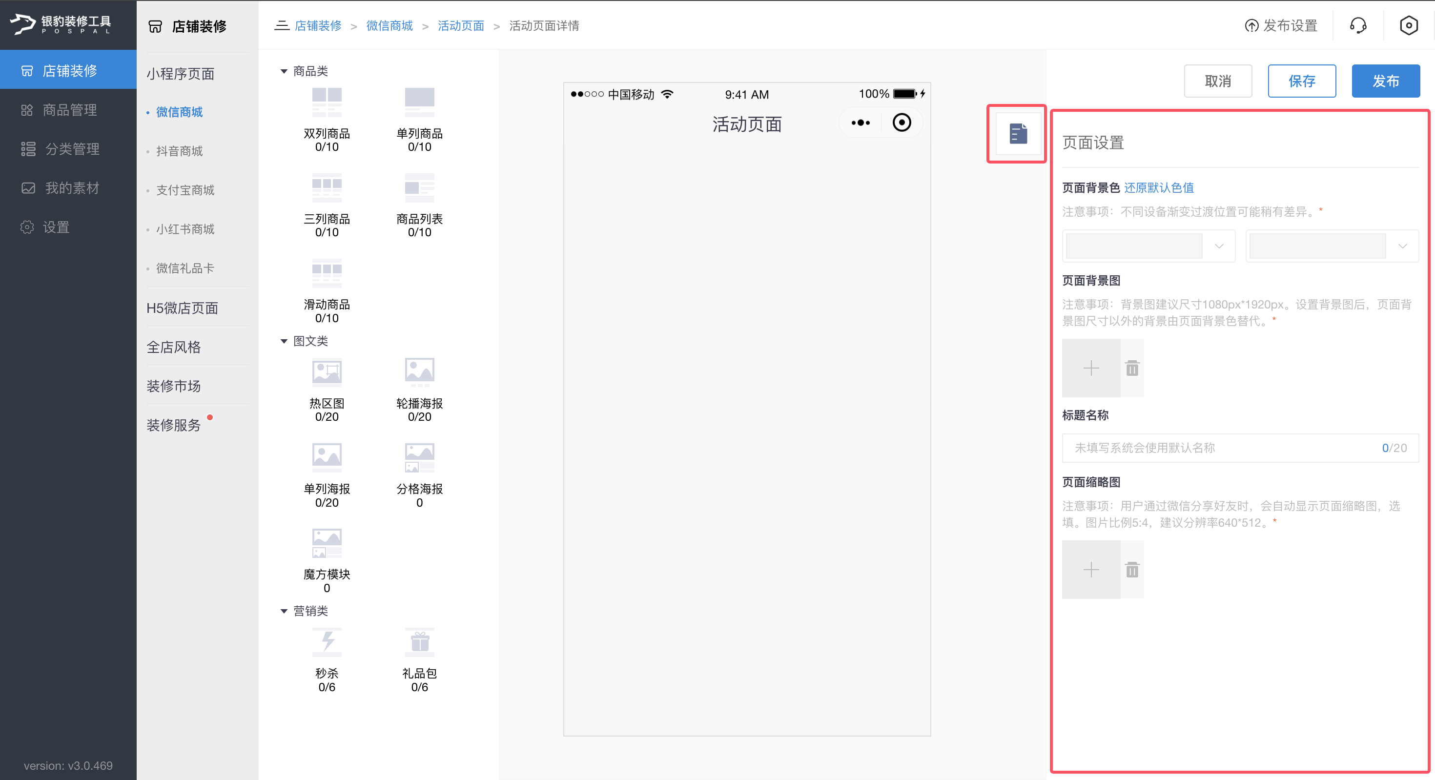This screenshot has height=780, width=1435.
Task: Click the mini-program close circle icon
Action: (902, 123)
